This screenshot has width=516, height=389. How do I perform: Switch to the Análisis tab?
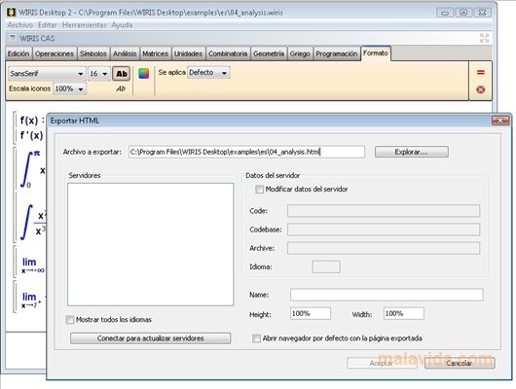(125, 53)
